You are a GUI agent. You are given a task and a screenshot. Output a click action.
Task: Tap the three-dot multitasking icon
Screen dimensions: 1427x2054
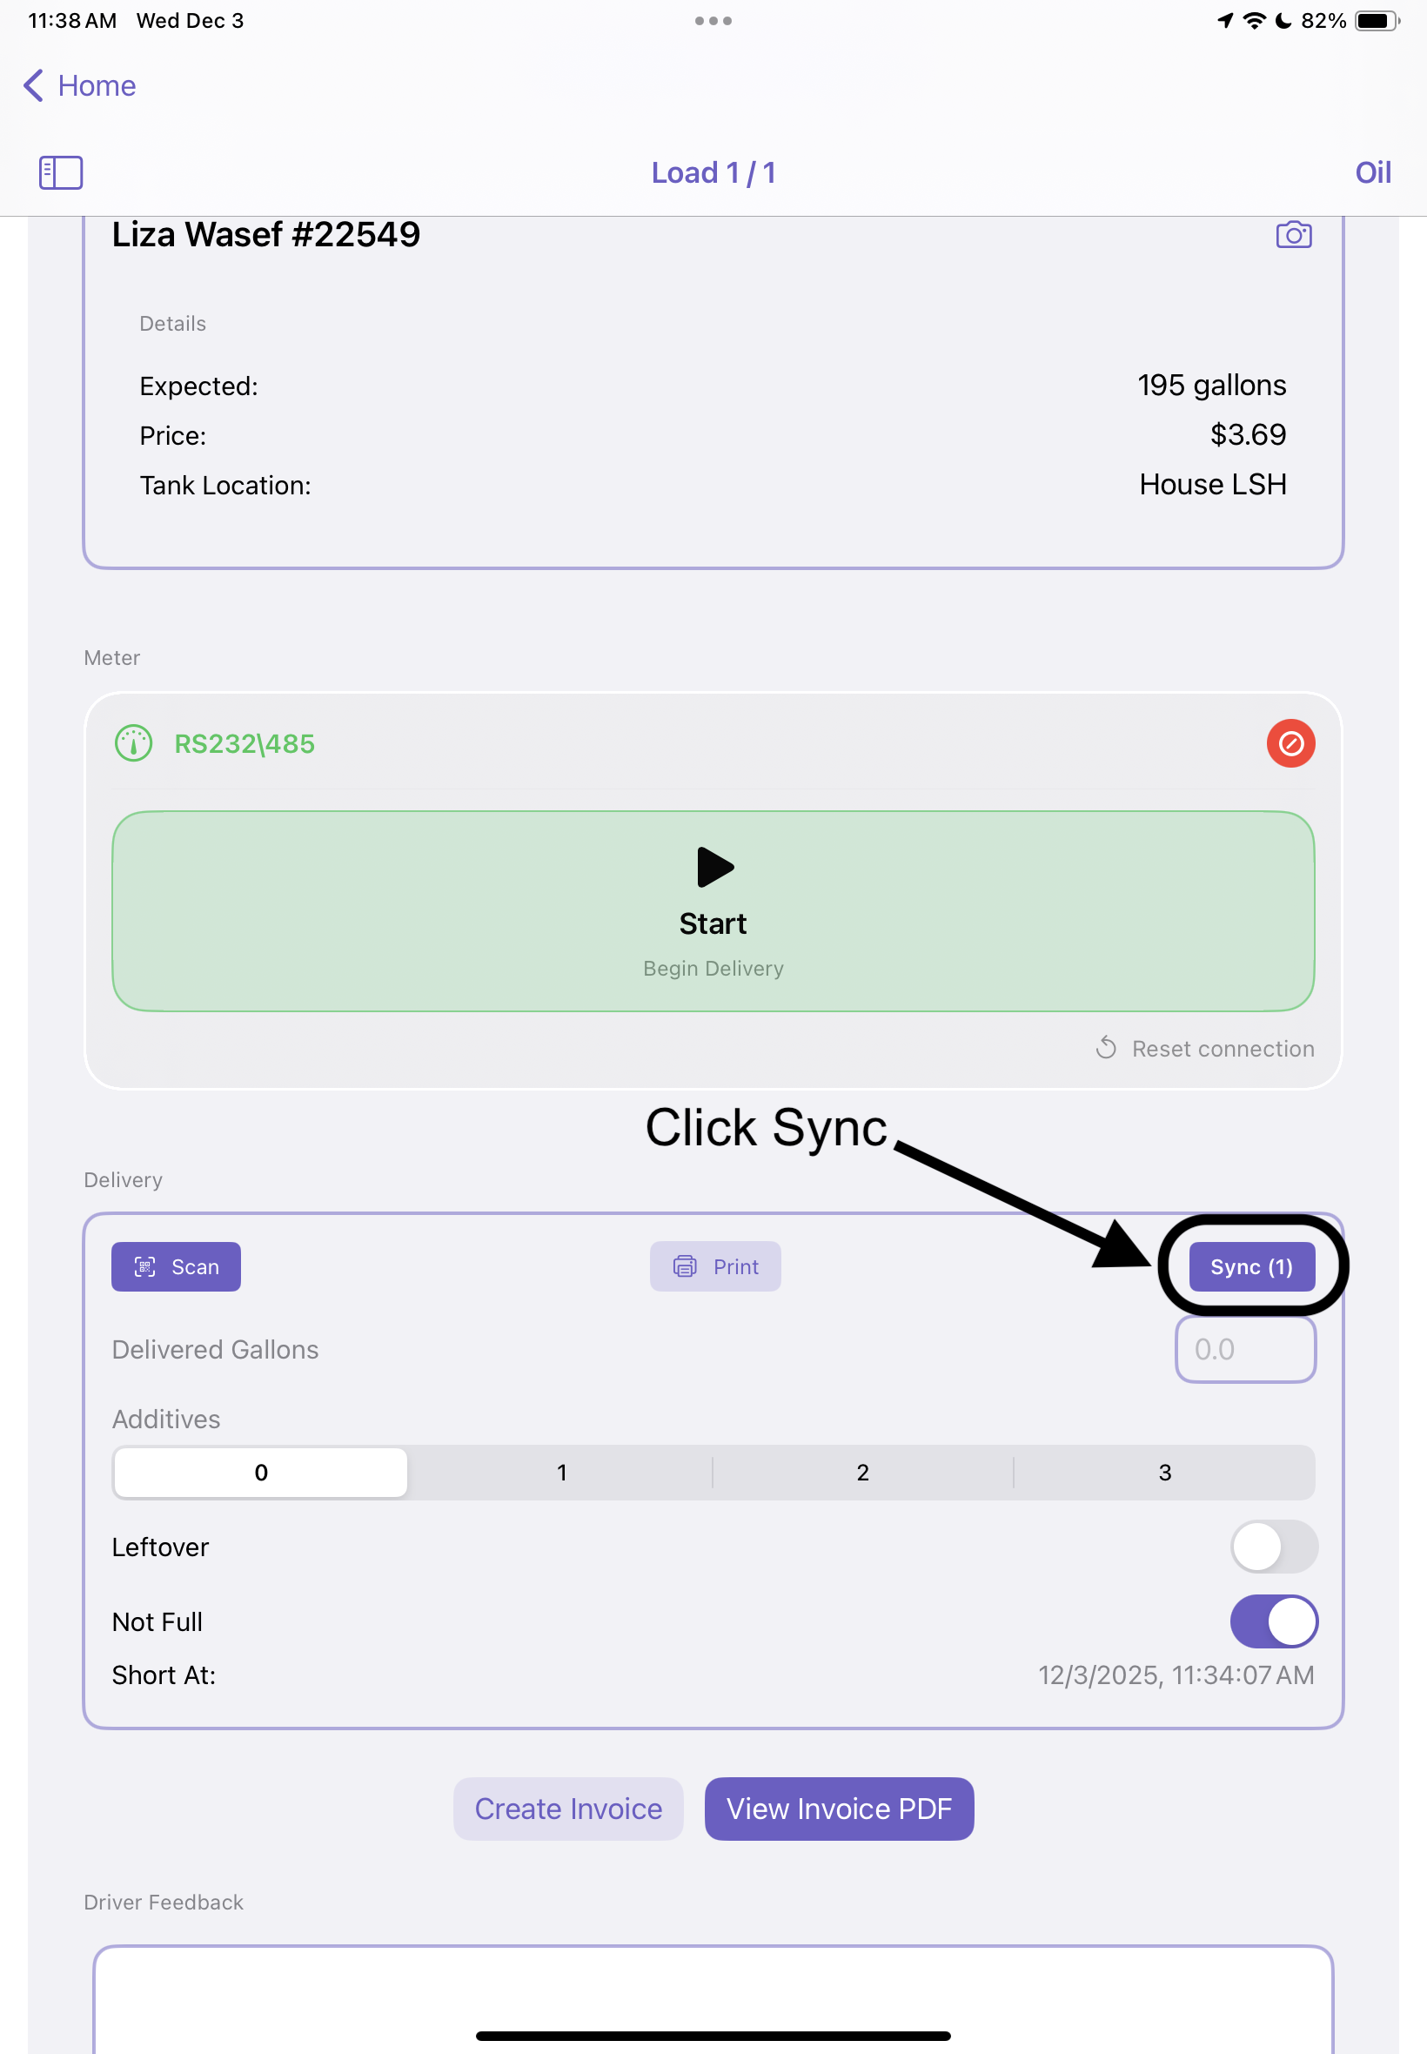click(713, 21)
